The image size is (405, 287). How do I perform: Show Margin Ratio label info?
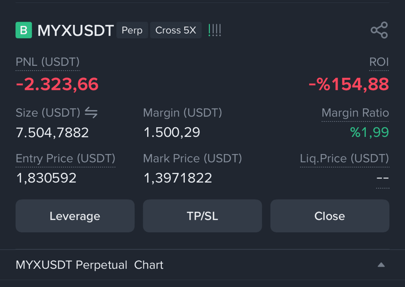pyautogui.click(x=355, y=113)
